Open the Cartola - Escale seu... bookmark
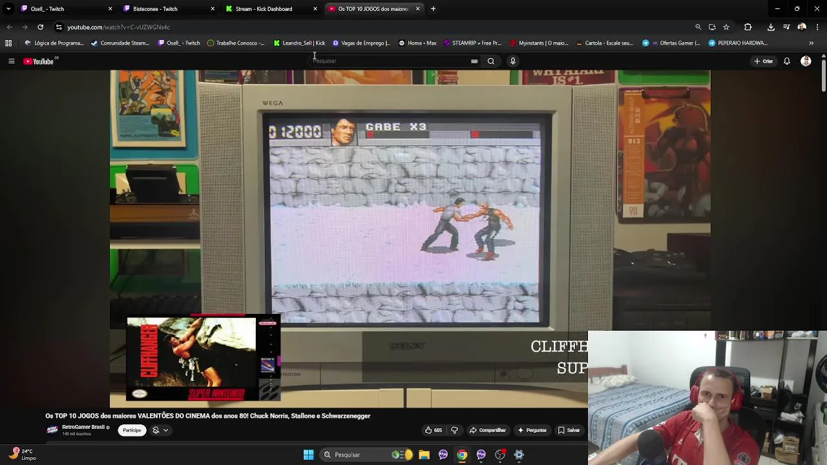 click(x=604, y=43)
